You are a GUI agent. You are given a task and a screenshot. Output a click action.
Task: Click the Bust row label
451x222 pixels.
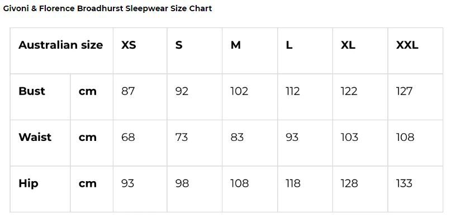[32, 91]
